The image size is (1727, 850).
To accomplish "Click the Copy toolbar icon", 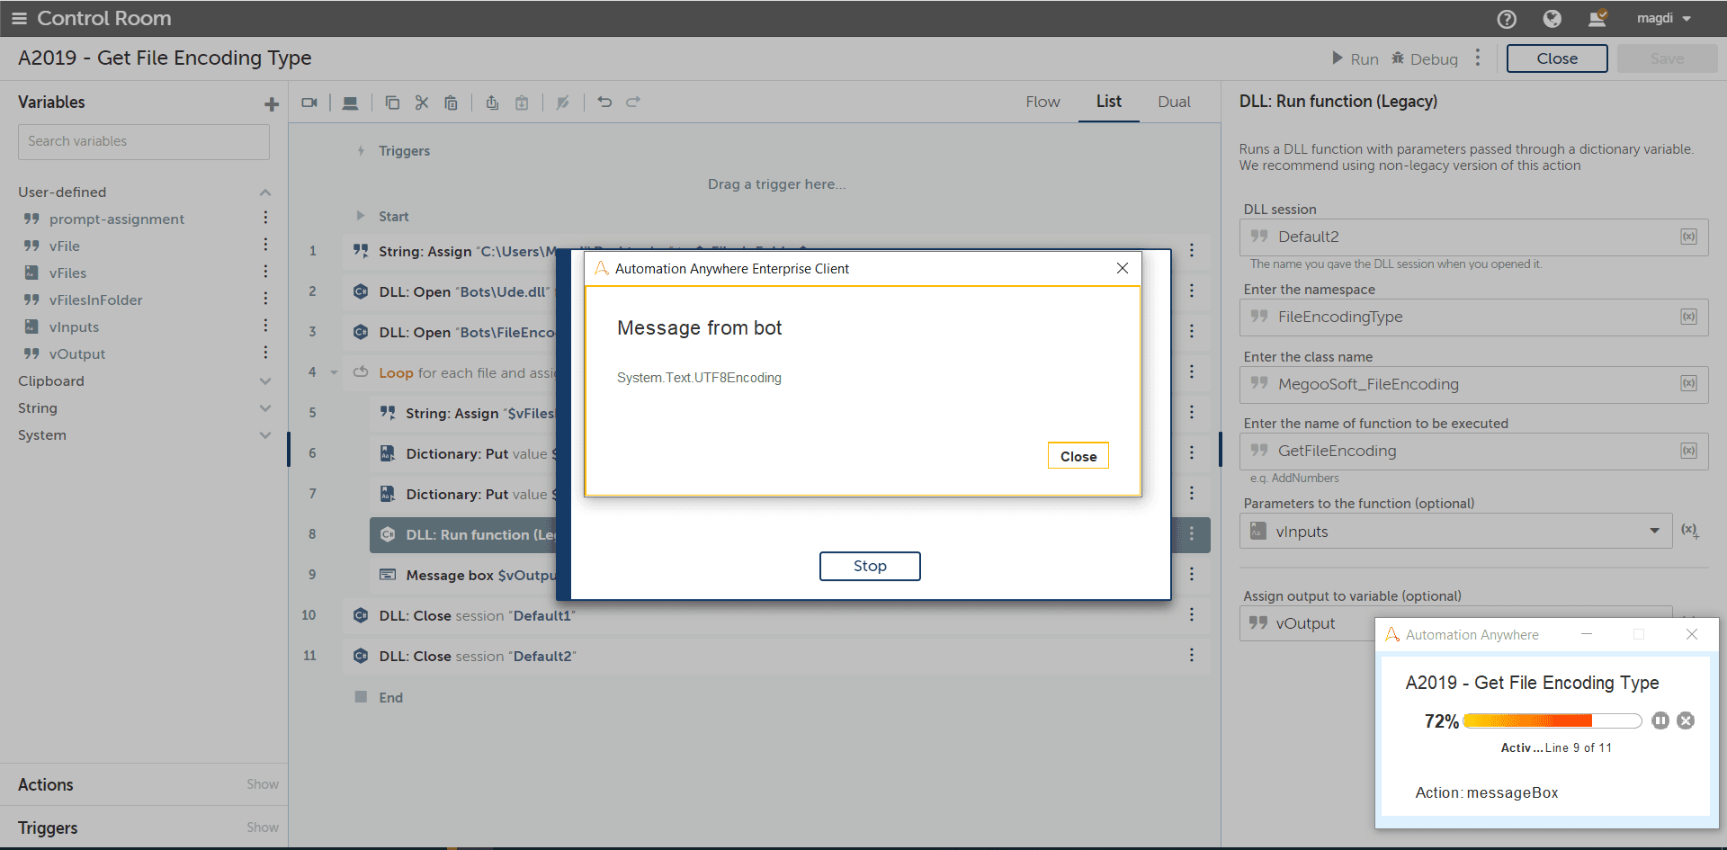I will pos(392,103).
